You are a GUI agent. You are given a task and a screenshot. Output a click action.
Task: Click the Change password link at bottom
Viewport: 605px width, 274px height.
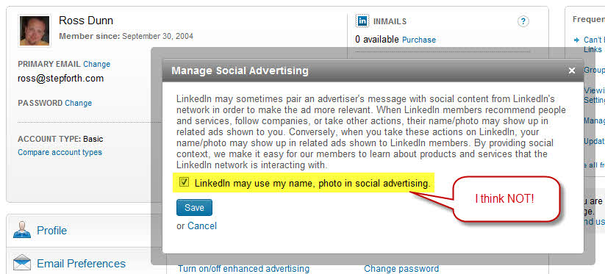401,269
